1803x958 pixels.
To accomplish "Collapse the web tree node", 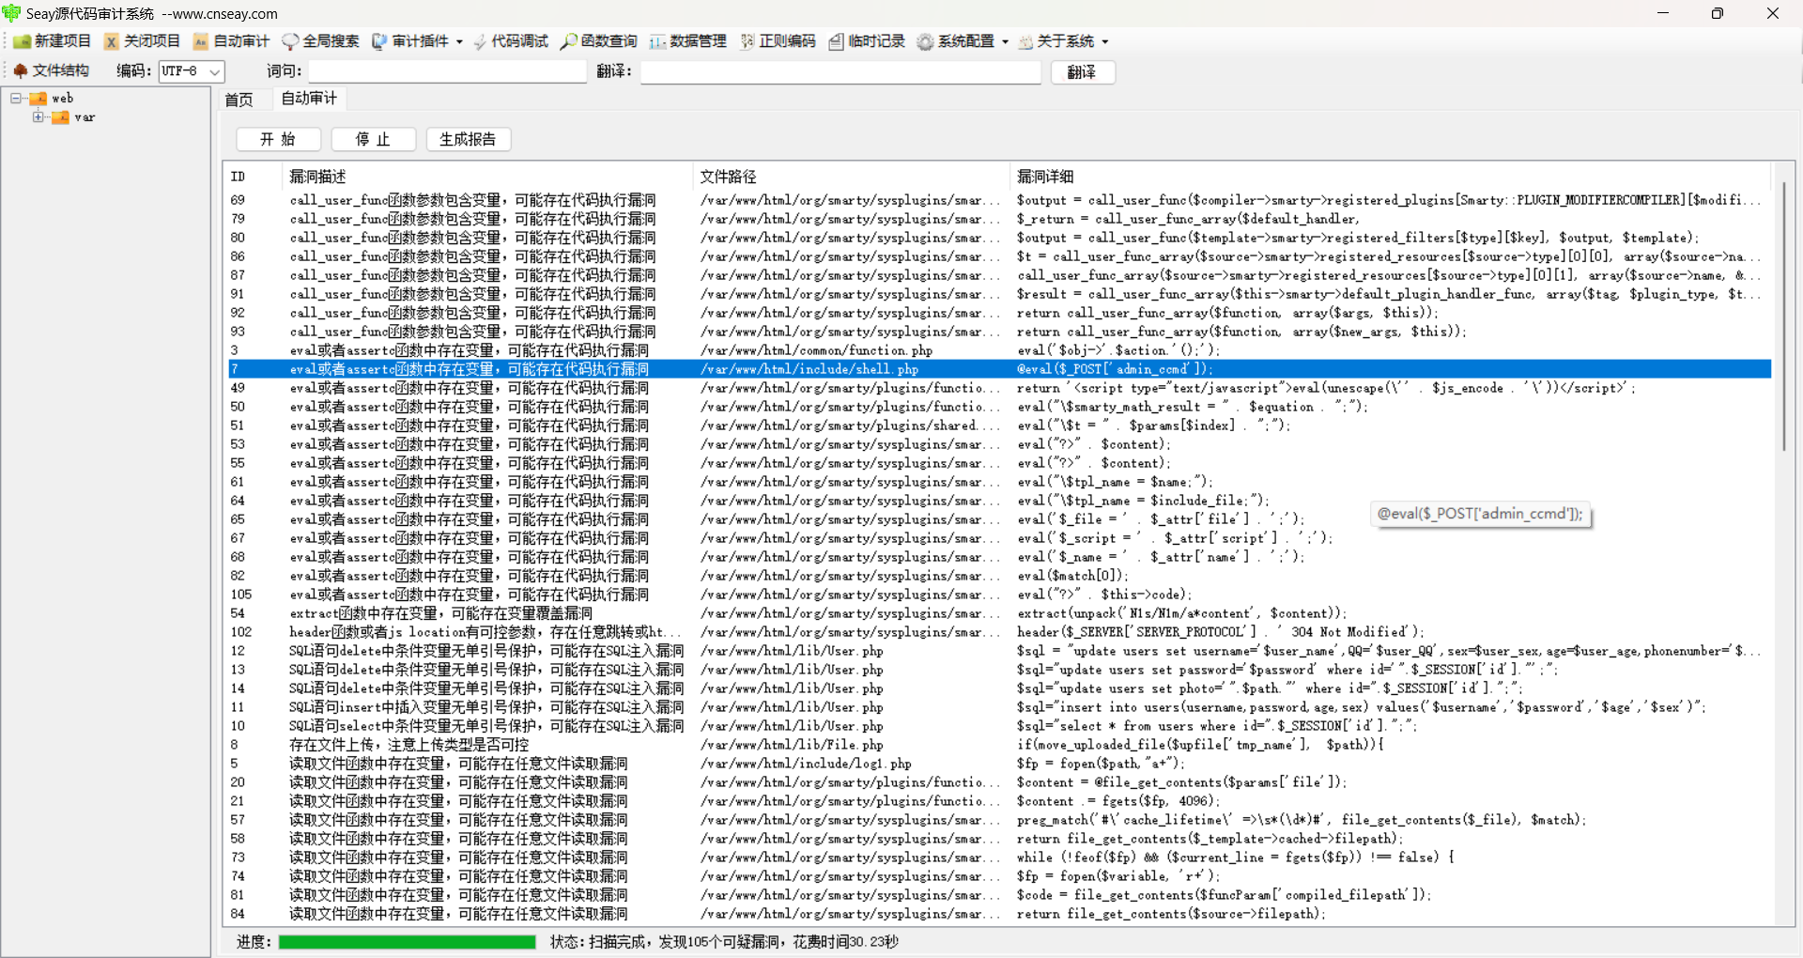I will coord(16,98).
